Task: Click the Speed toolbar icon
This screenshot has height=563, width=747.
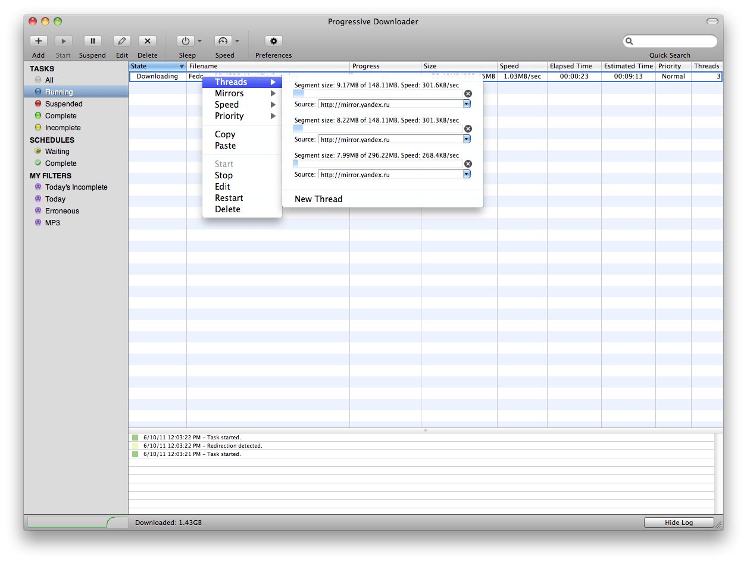Action: click(222, 41)
